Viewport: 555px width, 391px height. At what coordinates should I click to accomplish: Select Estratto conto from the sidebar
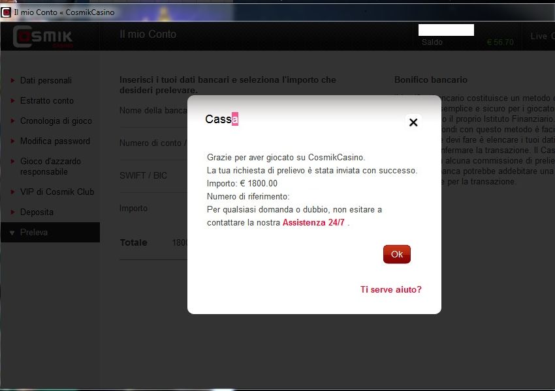[47, 101]
